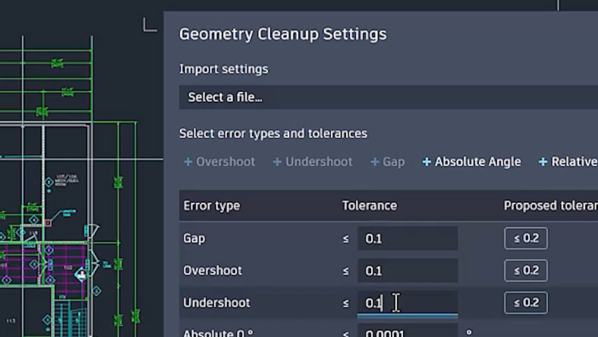The image size is (598, 337).
Task: Click the Select error types and tolerances heading
Action: (273, 134)
